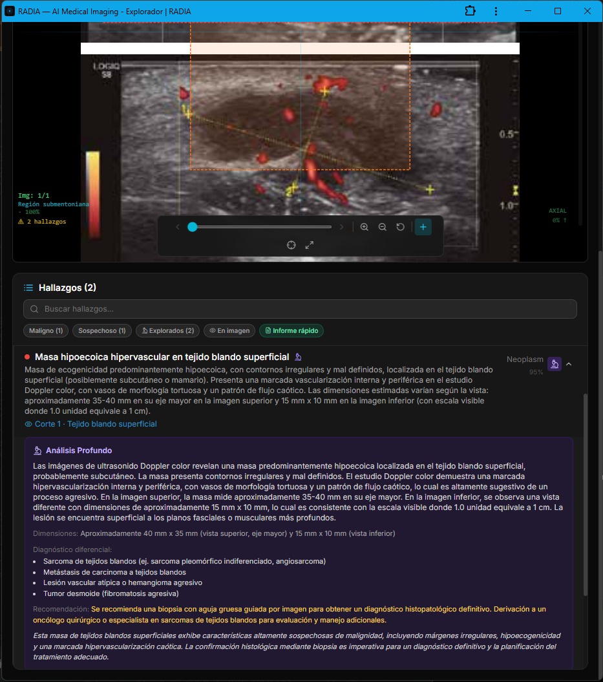603x682 pixels.
Task: Click the Neoplasm label
Action: pyautogui.click(x=525, y=359)
